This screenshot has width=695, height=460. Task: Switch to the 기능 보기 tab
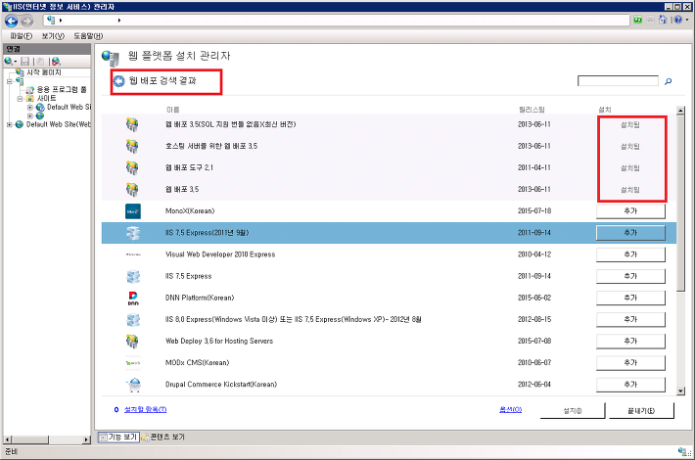[x=118, y=437]
